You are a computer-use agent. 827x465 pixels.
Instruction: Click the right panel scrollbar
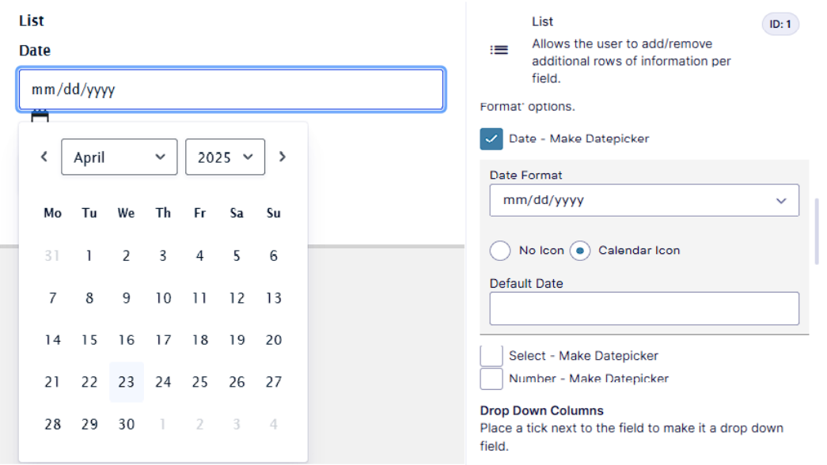coord(817,231)
